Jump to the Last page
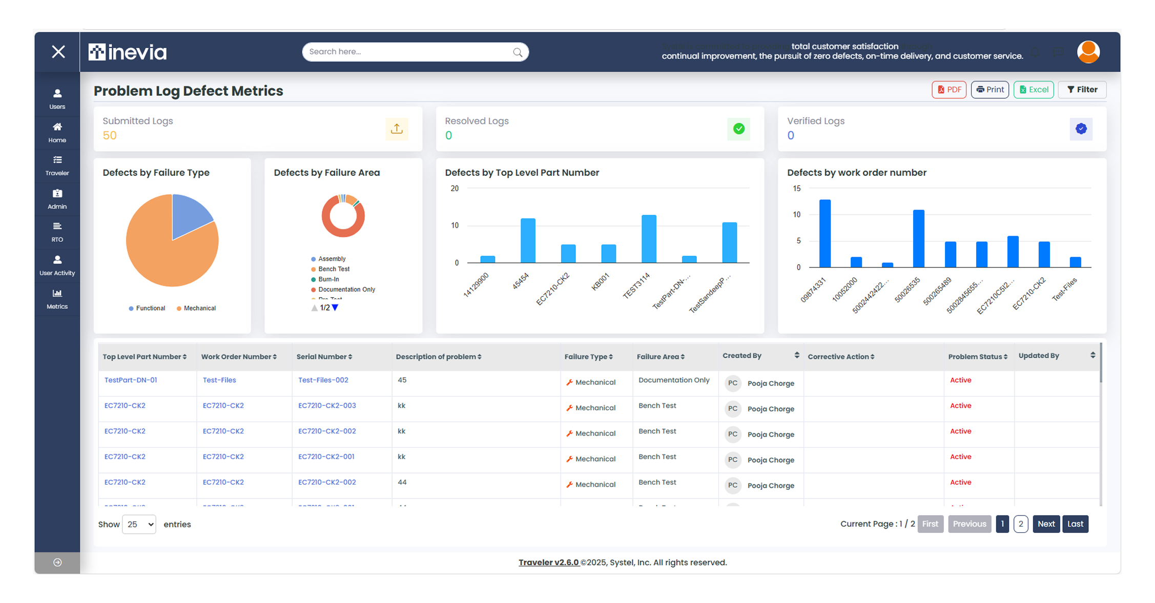 click(x=1075, y=524)
